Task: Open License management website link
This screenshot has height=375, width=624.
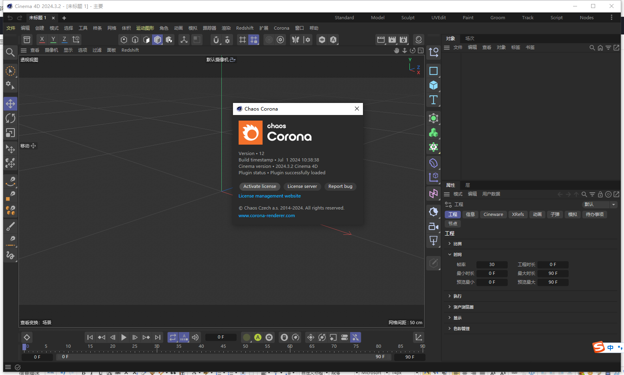Action: pos(269,196)
